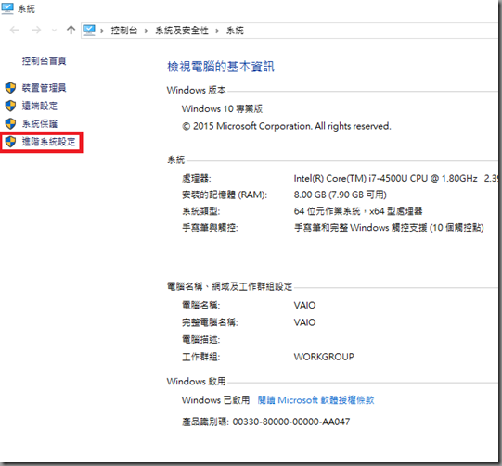Open 閱讀 Microsoft 軟體授權條款 link
Image resolution: width=502 pixels, height=466 pixels.
[x=315, y=400]
